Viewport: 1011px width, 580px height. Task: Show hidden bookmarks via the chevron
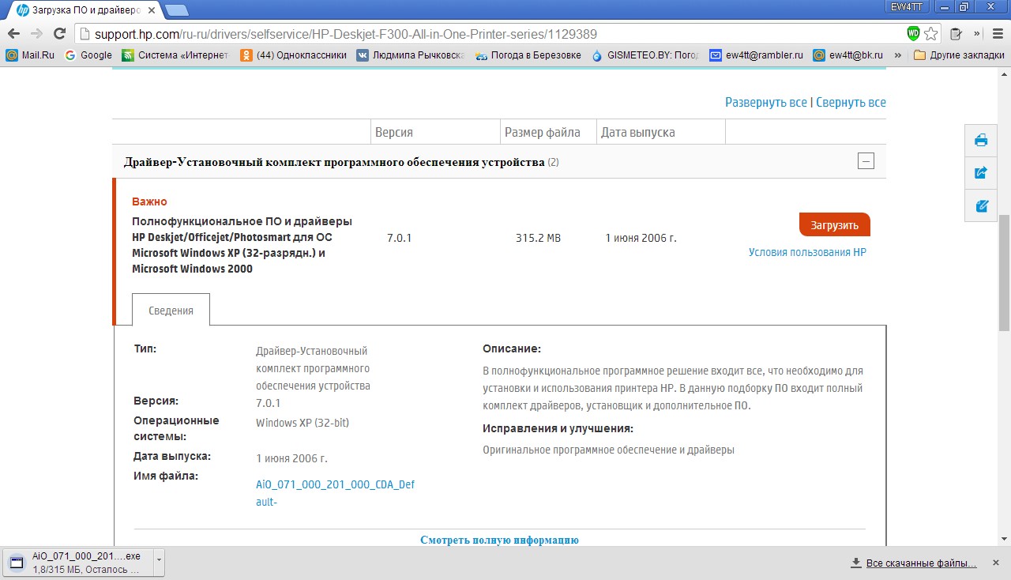pyautogui.click(x=900, y=55)
